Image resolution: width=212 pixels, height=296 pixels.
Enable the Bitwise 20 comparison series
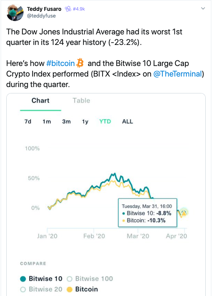pyautogui.click(x=41, y=289)
